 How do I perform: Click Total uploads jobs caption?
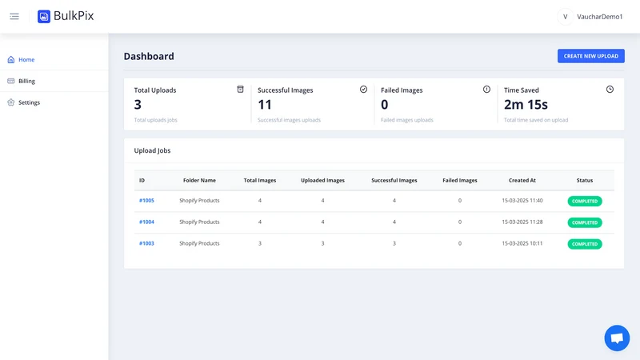(155, 120)
